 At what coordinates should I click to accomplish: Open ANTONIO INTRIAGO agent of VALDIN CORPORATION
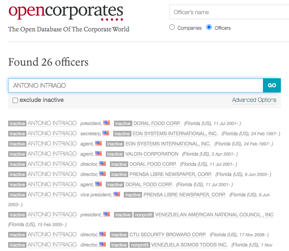pyautogui.click(x=52, y=154)
